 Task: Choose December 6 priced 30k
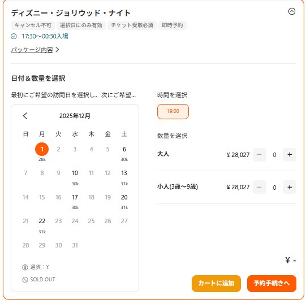[x=124, y=153]
